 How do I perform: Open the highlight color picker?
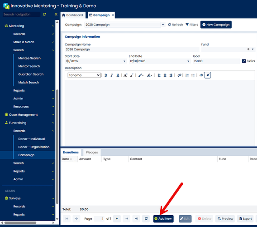(149, 75)
